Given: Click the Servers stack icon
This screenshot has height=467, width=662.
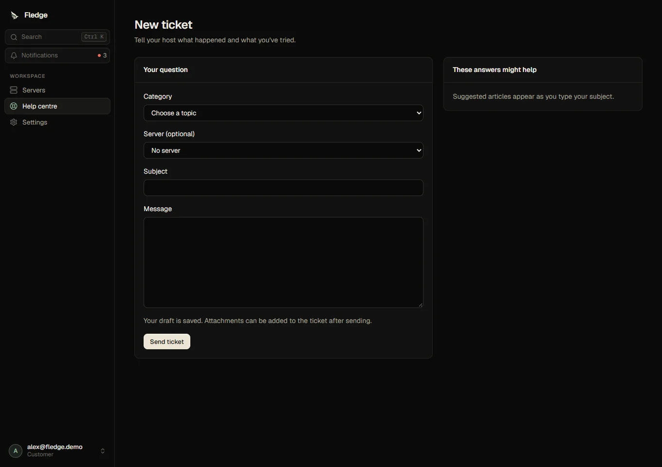Looking at the screenshot, I should coord(14,90).
